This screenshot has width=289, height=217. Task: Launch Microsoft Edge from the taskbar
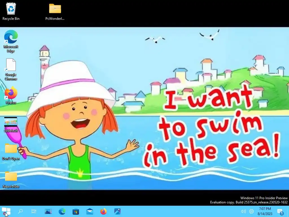click(x=62, y=211)
